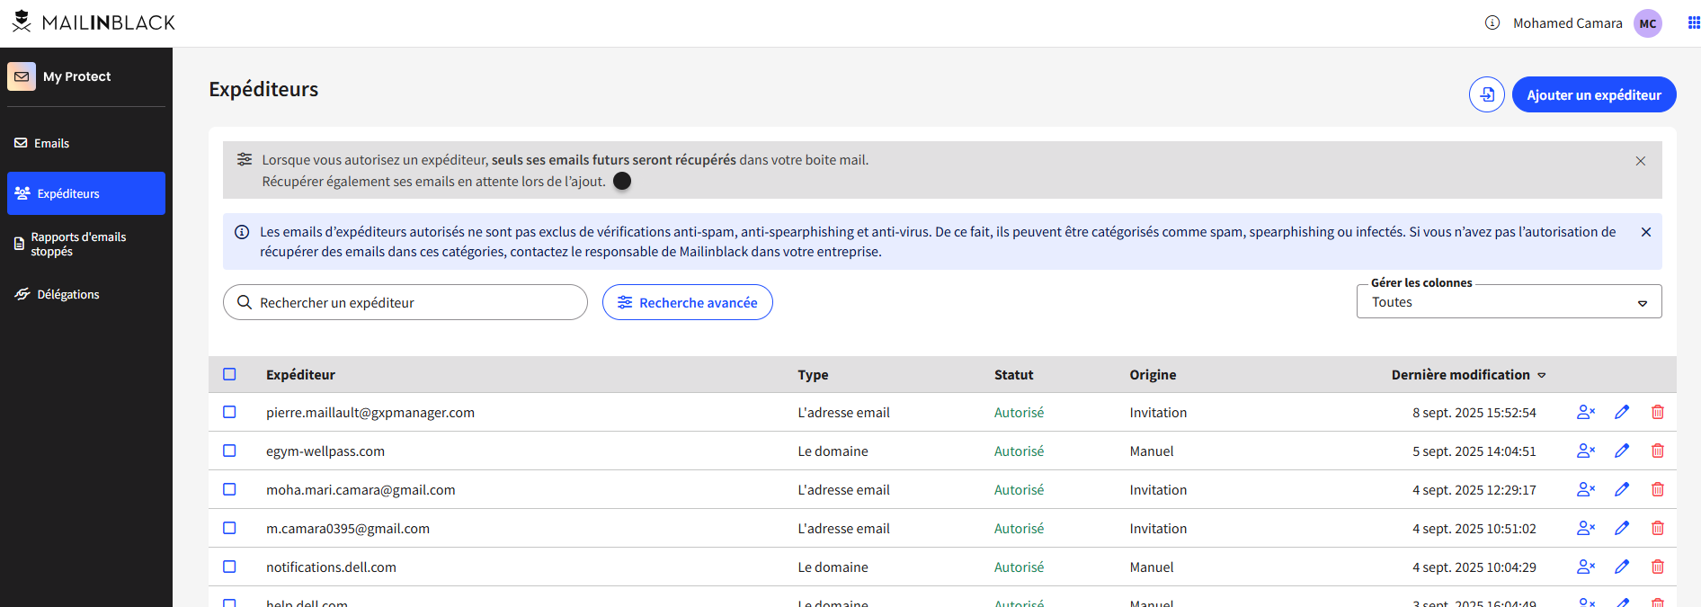Select the egym-wellpass.com row checkbox
This screenshot has width=1701, height=607.
(x=230, y=451)
